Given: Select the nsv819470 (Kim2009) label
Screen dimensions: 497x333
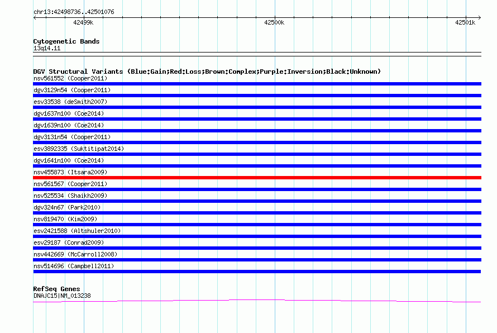Looking at the screenshot, I should [x=65, y=219].
